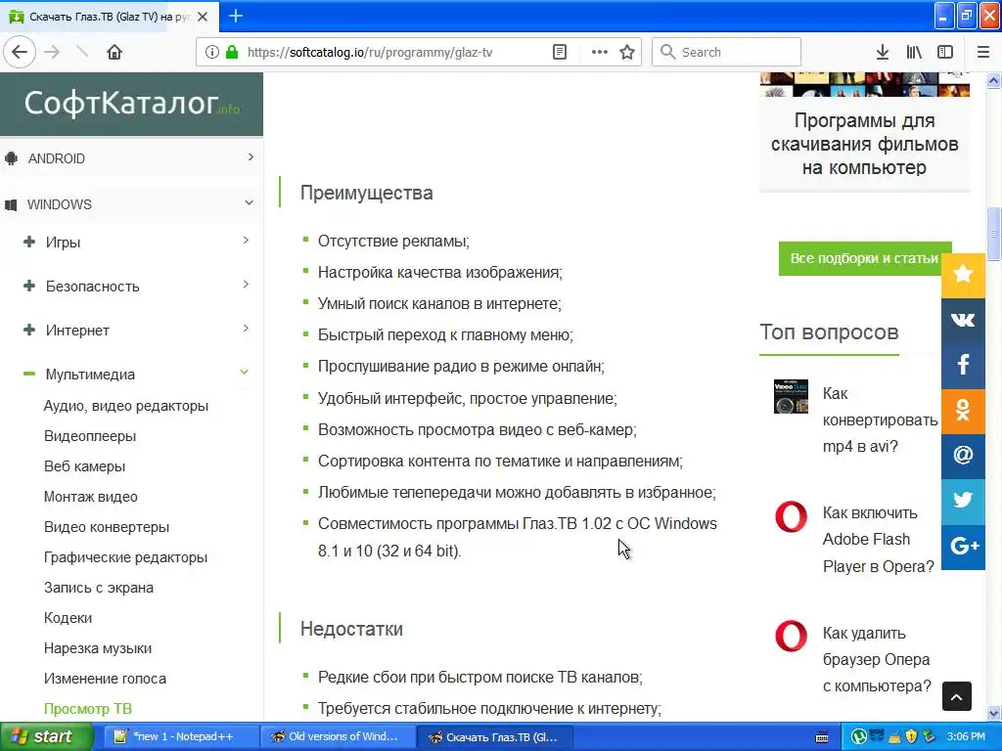Click the Video thumbnail for mp4 to avi
The image size is (1002, 751).
coord(791,397)
